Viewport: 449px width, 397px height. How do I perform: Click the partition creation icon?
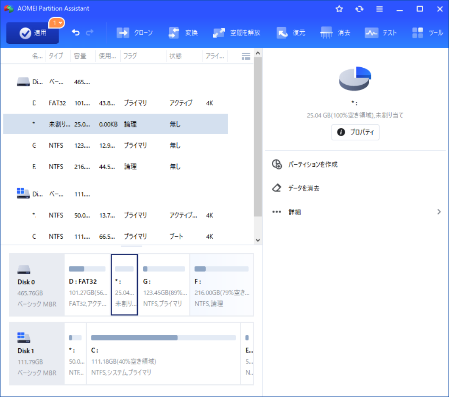click(277, 164)
